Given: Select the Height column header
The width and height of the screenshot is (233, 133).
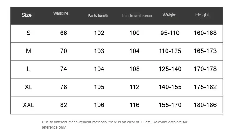Looking at the screenshot, I should (x=202, y=15).
